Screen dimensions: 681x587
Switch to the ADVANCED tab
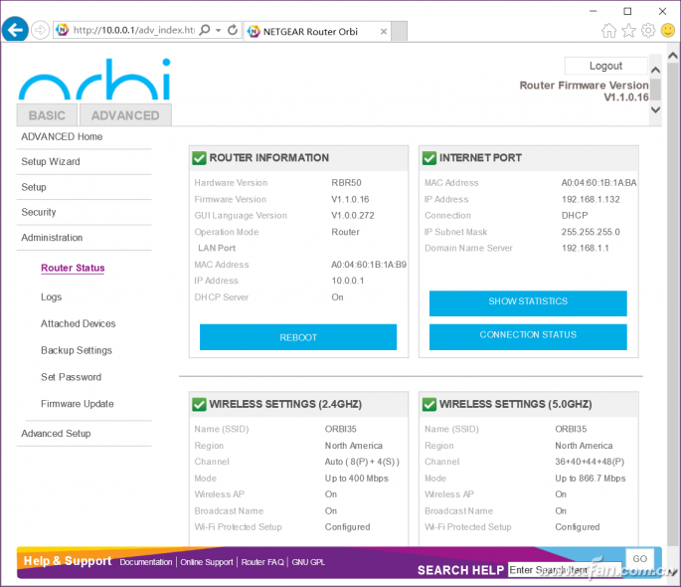pyautogui.click(x=125, y=115)
